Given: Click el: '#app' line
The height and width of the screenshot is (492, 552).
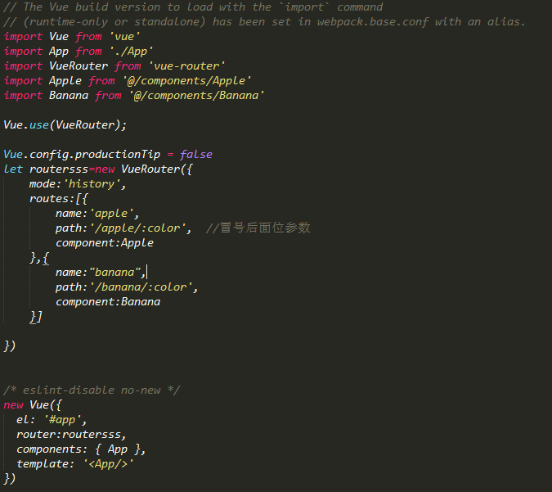Looking at the screenshot, I should pos(52,420).
